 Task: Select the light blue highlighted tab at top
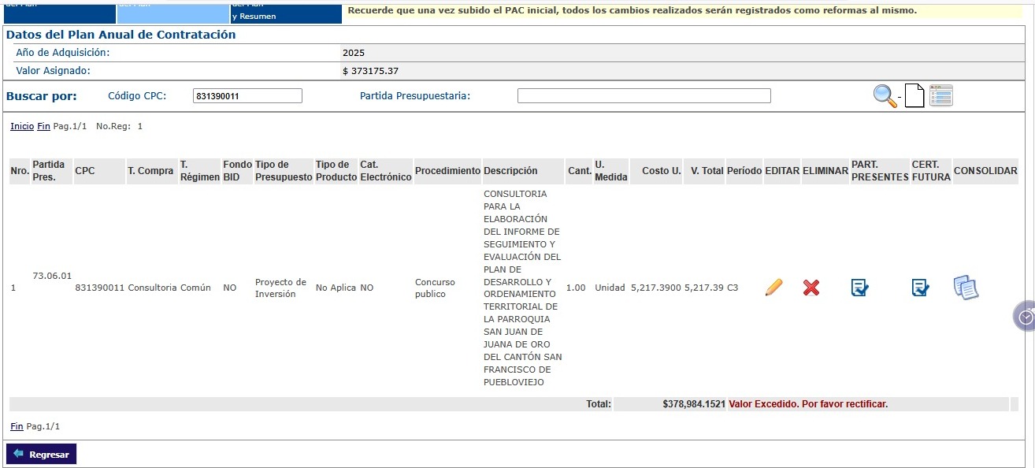[172, 11]
